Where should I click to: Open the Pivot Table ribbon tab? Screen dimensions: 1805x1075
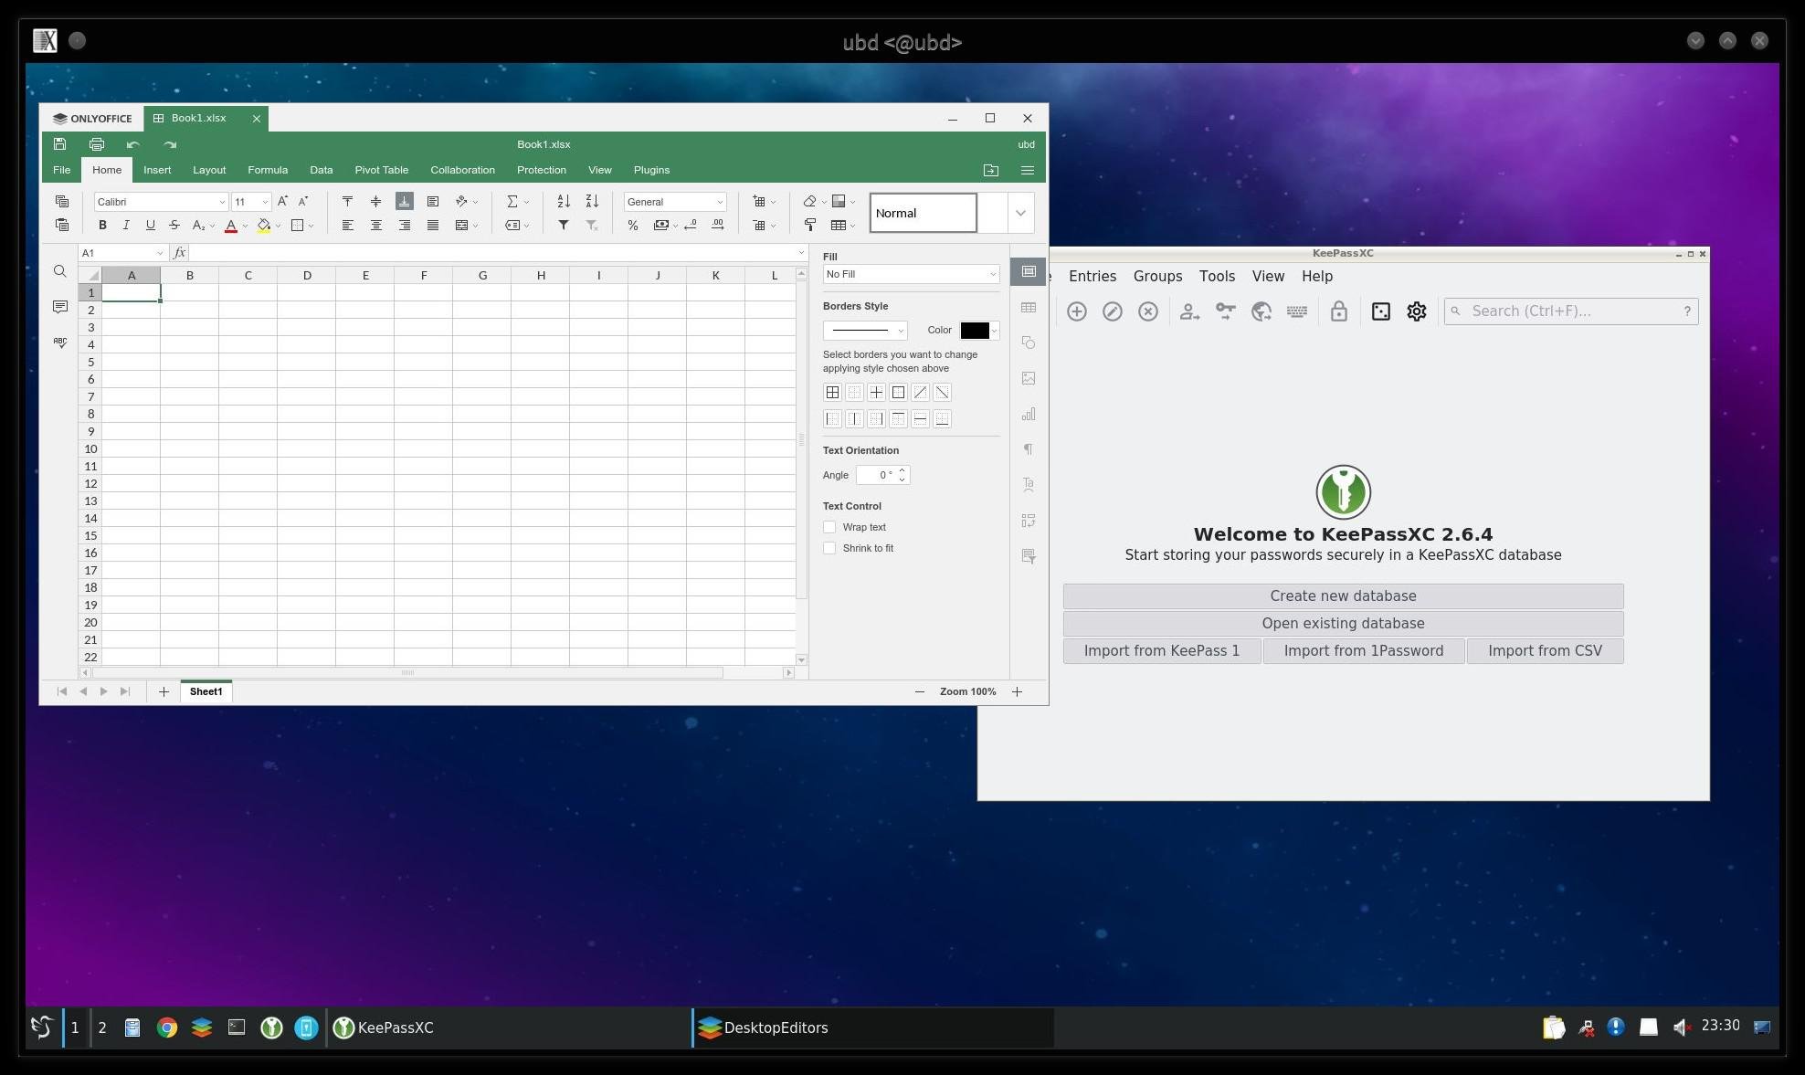(381, 170)
